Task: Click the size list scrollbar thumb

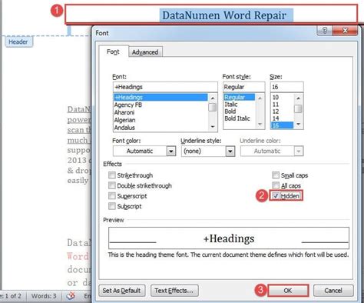Action: tap(298, 108)
